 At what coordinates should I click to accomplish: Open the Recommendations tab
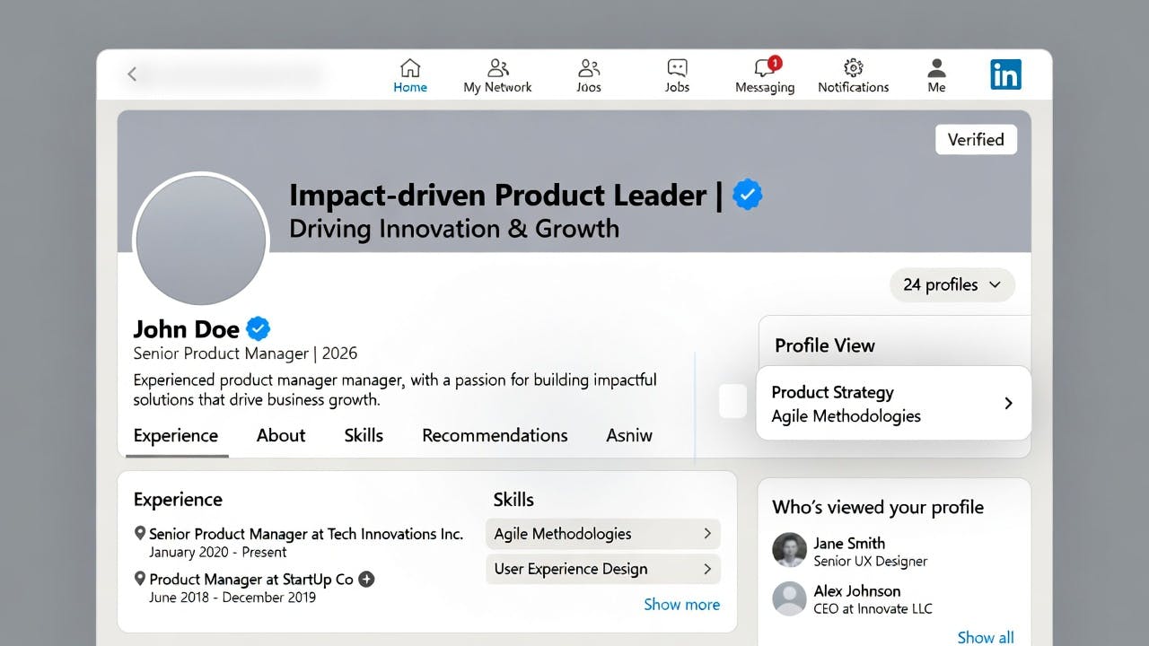point(495,435)
